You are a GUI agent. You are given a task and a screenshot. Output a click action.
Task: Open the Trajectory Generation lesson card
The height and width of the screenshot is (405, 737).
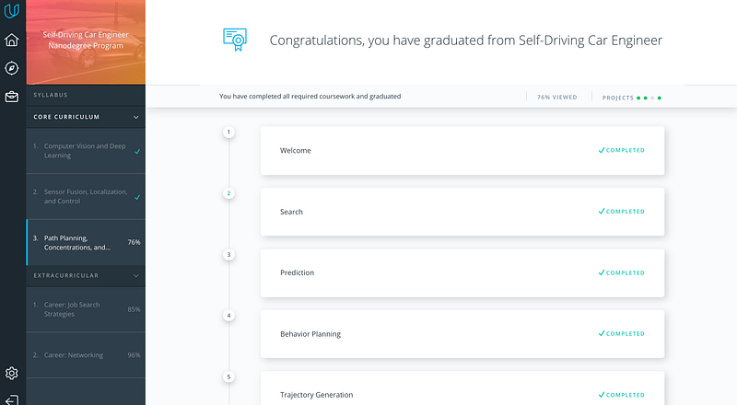click(x=461, y=394)
